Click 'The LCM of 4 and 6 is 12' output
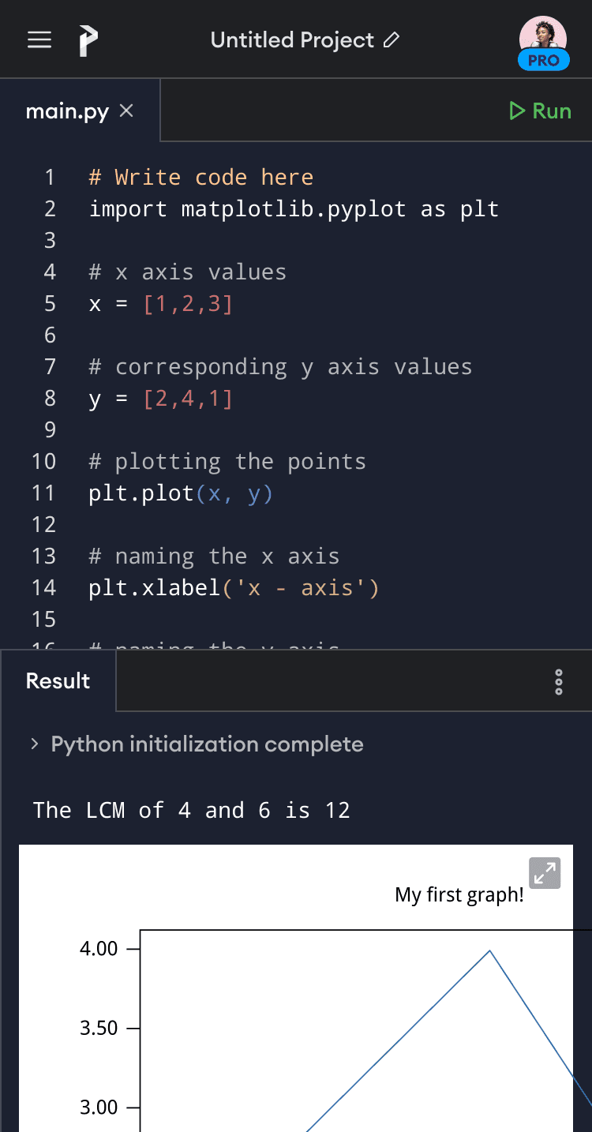Screen dimensions: 592x1132 [192, 810]
